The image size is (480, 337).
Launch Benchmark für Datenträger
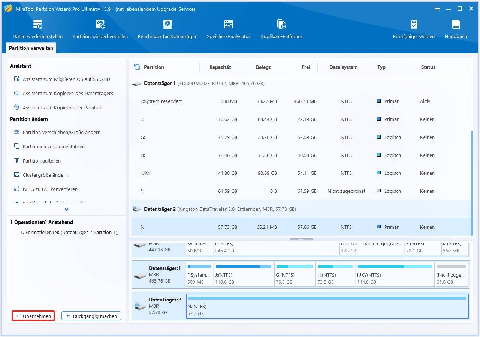(167, 29)
